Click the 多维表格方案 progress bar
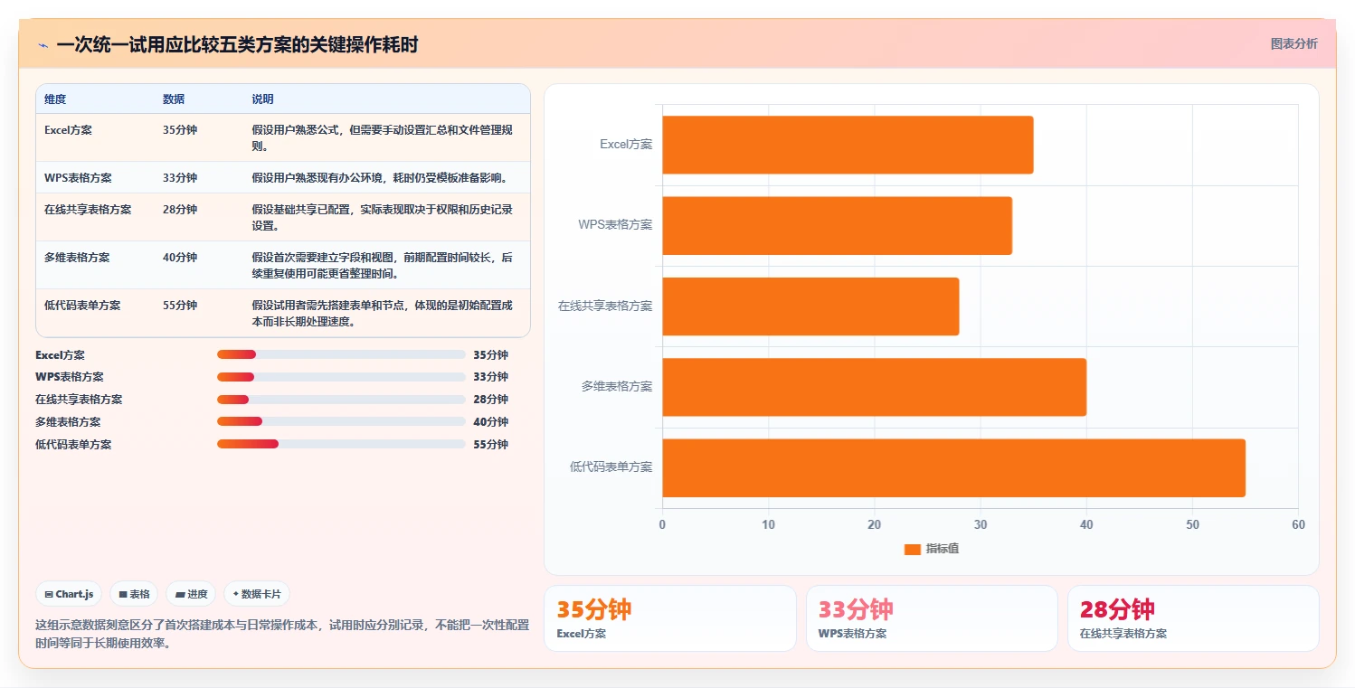This screenshot has width=1355, height=688. click(x=341, y=422)
